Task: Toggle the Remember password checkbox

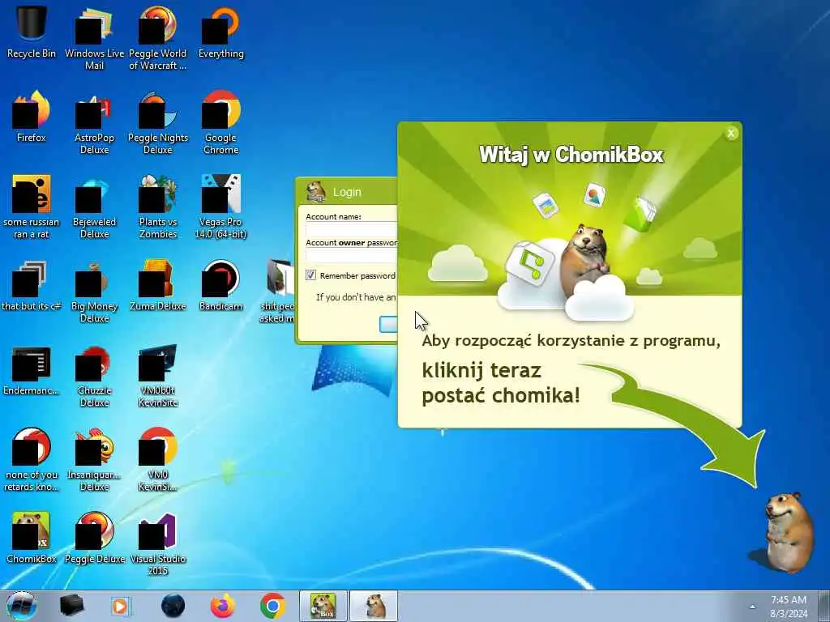Action: coord(310,275)
